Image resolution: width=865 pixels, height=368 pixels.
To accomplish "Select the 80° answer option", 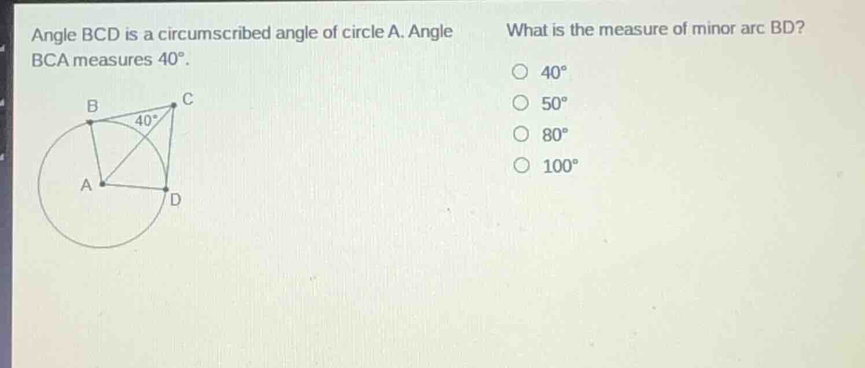I will pos(521,135).
